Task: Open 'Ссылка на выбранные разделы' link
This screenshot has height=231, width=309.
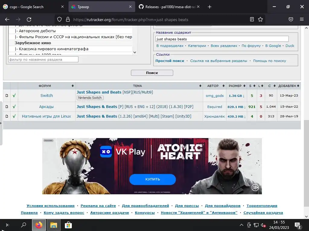Action: (x=218, y=61)
